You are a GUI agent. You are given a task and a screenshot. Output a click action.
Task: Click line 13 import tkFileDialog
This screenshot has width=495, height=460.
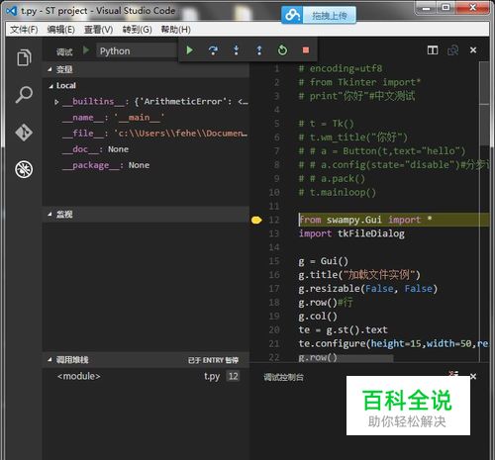[x=351, y=233]
